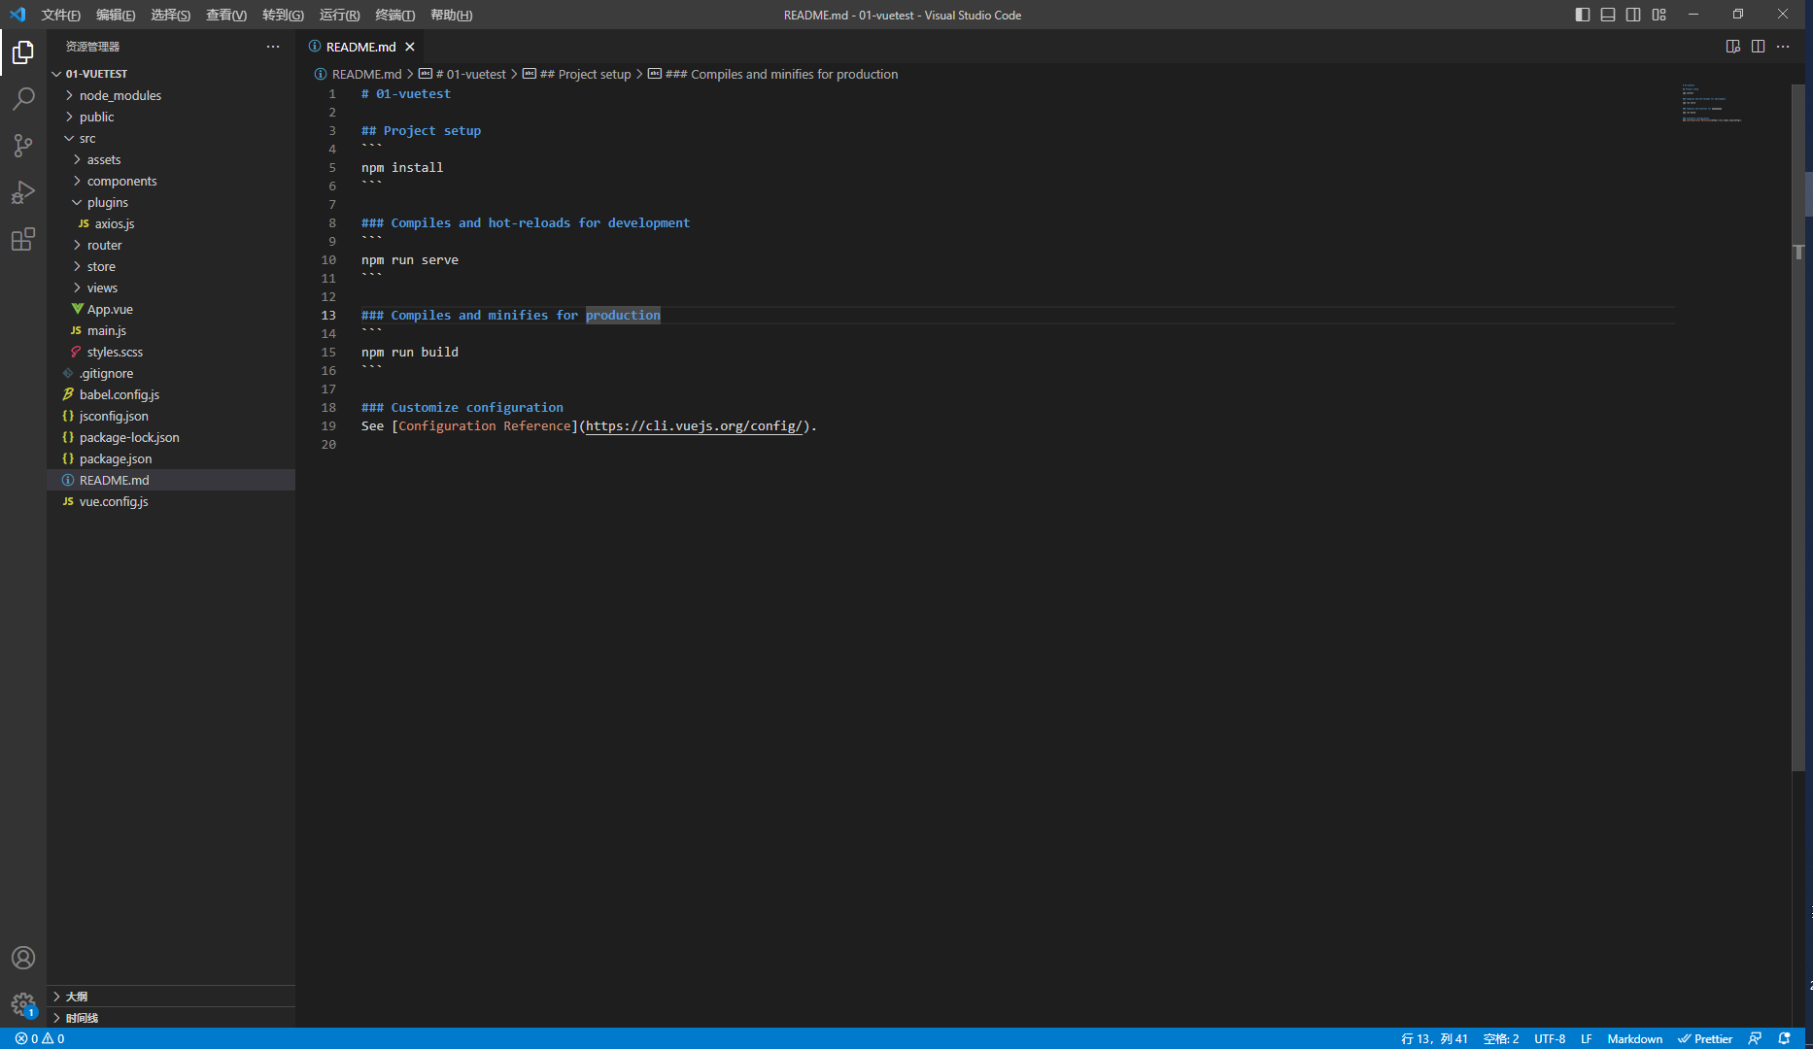Collapse the plugins folder

point(171,202)
